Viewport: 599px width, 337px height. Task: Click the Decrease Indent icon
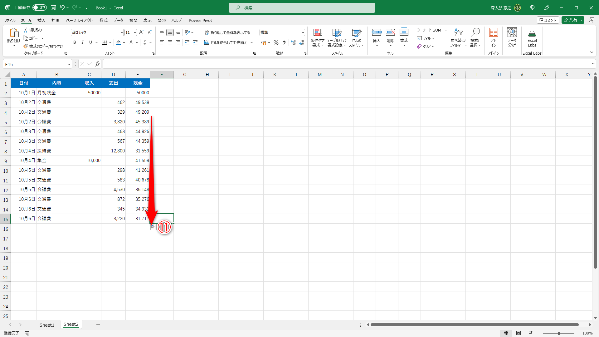tap(187, 42)
